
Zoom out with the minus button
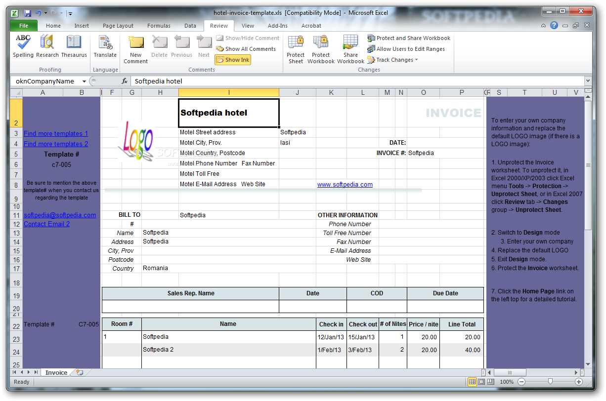point(521,382)
